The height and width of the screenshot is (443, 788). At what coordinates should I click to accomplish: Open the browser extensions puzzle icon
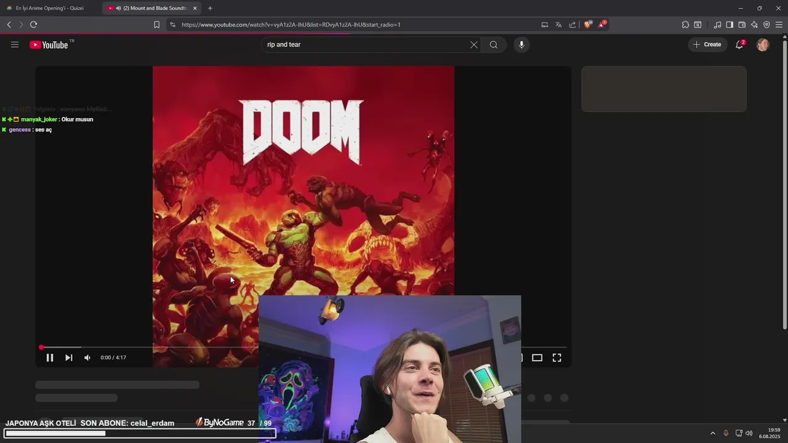point(685,25)
